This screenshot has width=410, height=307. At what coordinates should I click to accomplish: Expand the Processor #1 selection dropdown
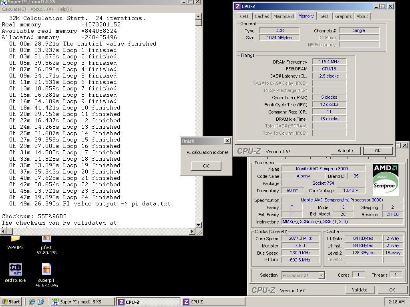click(322, 275)
